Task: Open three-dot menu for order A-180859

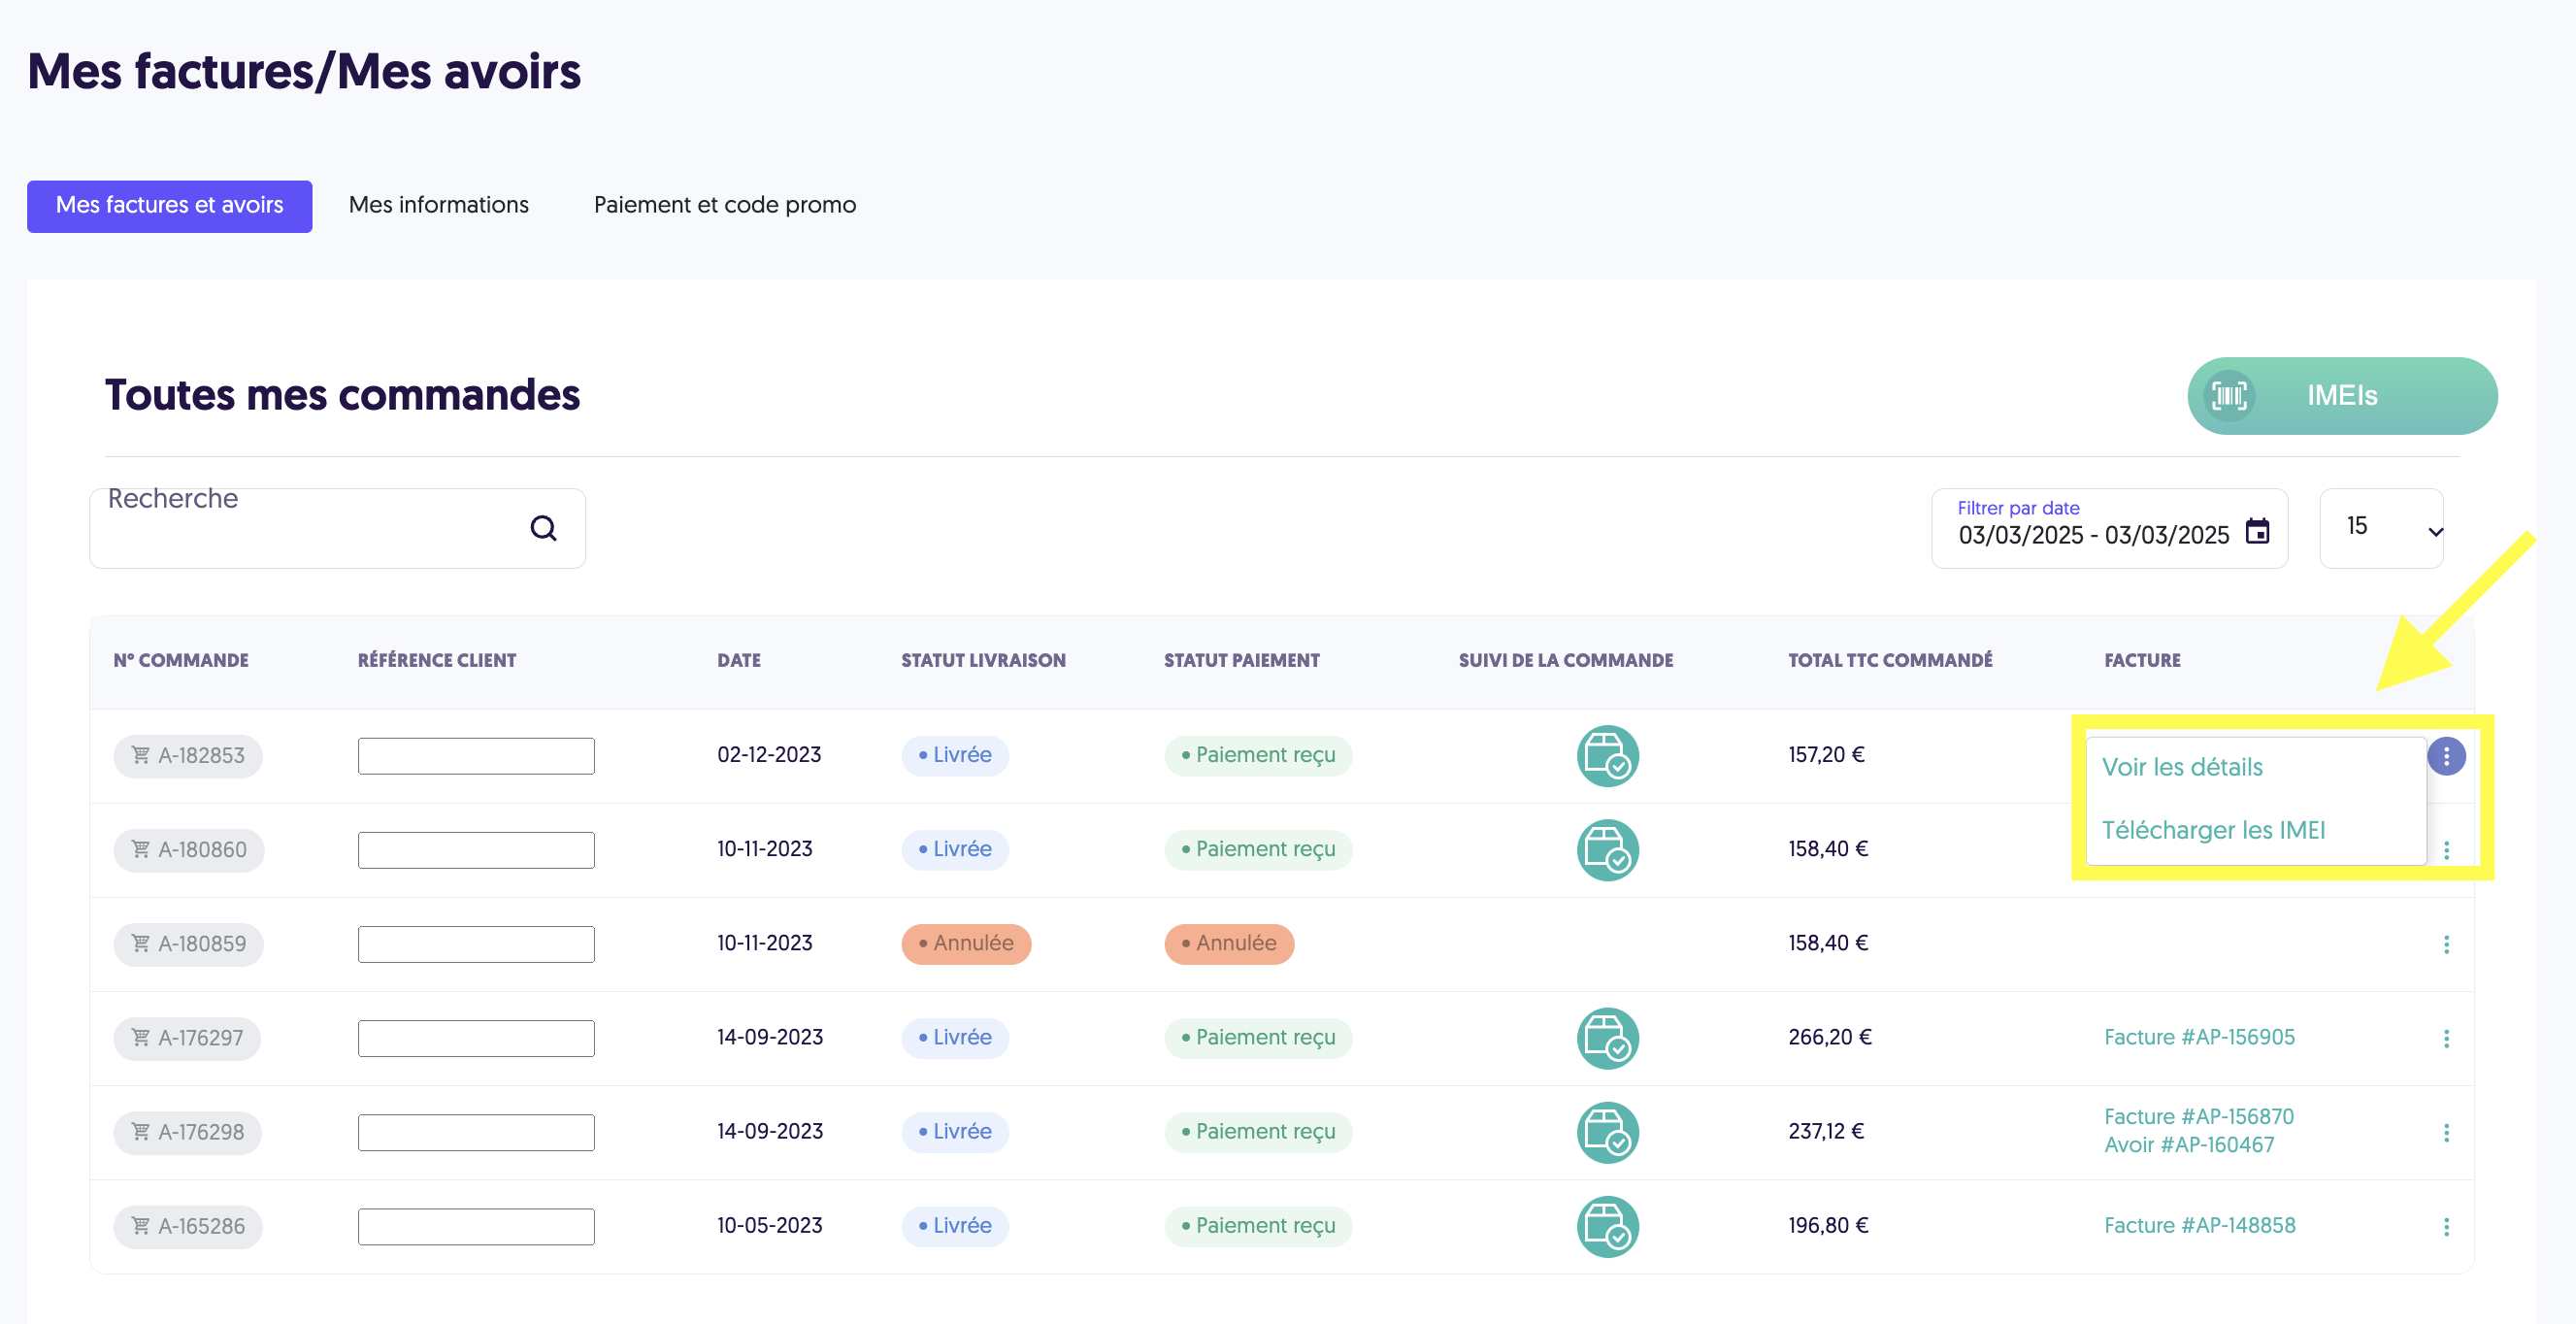Action: tap(2446, 944)
